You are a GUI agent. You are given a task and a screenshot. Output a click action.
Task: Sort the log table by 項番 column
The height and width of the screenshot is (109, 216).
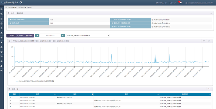pos(14,94)
